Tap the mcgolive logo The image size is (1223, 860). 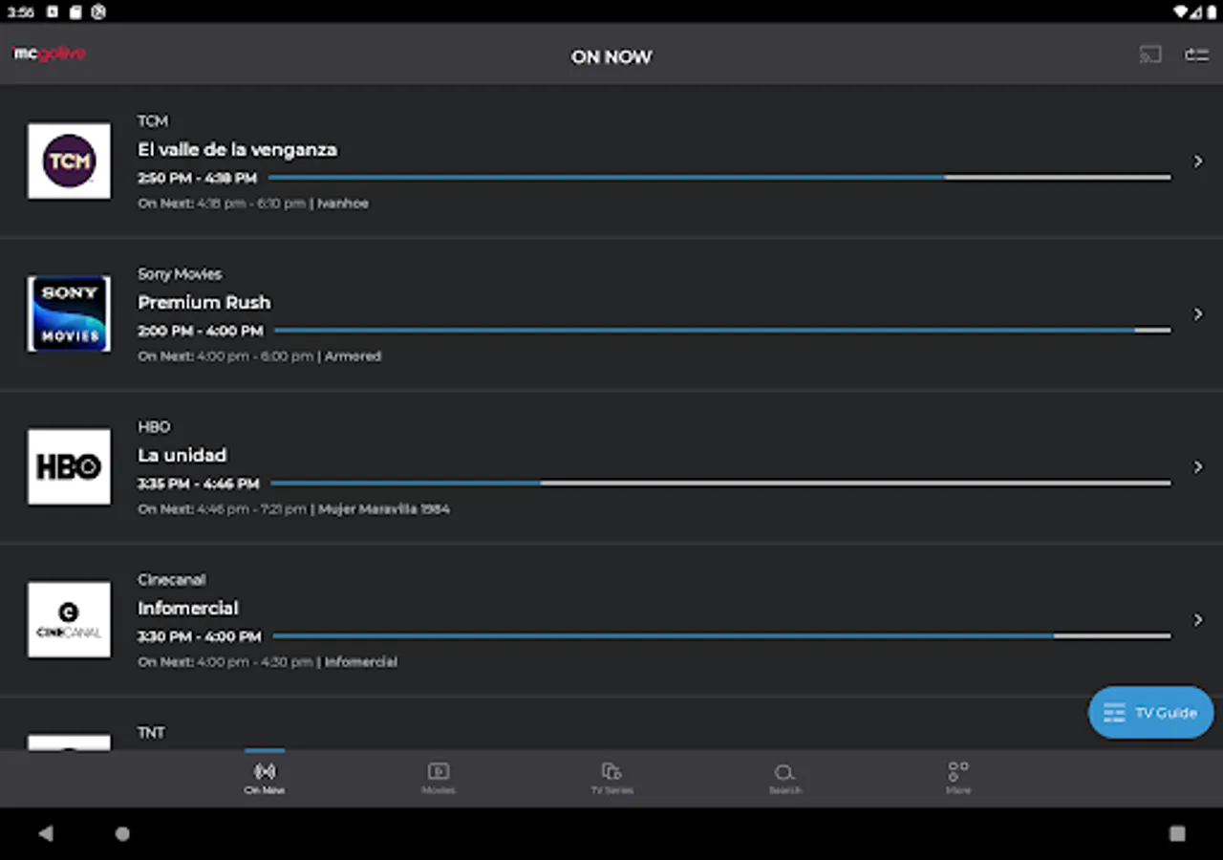(50, 54)
